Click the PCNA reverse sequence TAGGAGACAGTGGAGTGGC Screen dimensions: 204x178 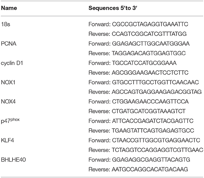pos(149,53)
